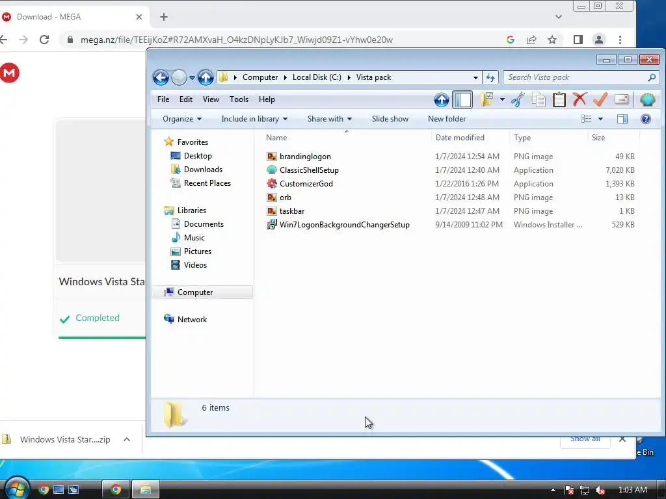Open the Edit menu in Explorer
This screenshot has height=499, width=666.
click(185, 99)
